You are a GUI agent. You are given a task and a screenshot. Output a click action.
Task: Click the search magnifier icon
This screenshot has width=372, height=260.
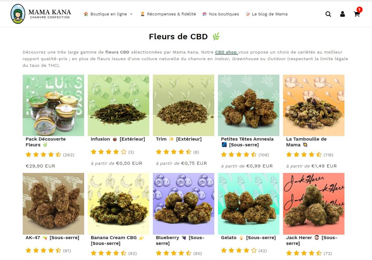tap(328, 14)
